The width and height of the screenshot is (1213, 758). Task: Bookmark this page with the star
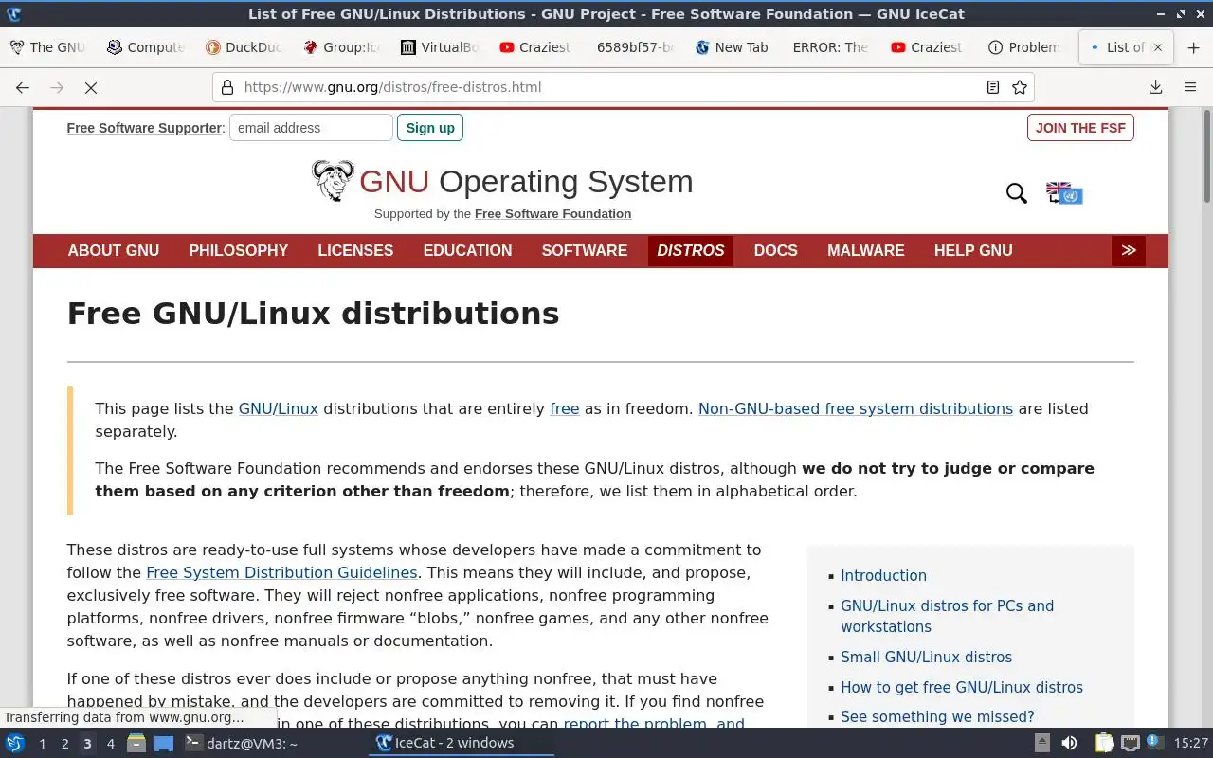pos(1020,87)
